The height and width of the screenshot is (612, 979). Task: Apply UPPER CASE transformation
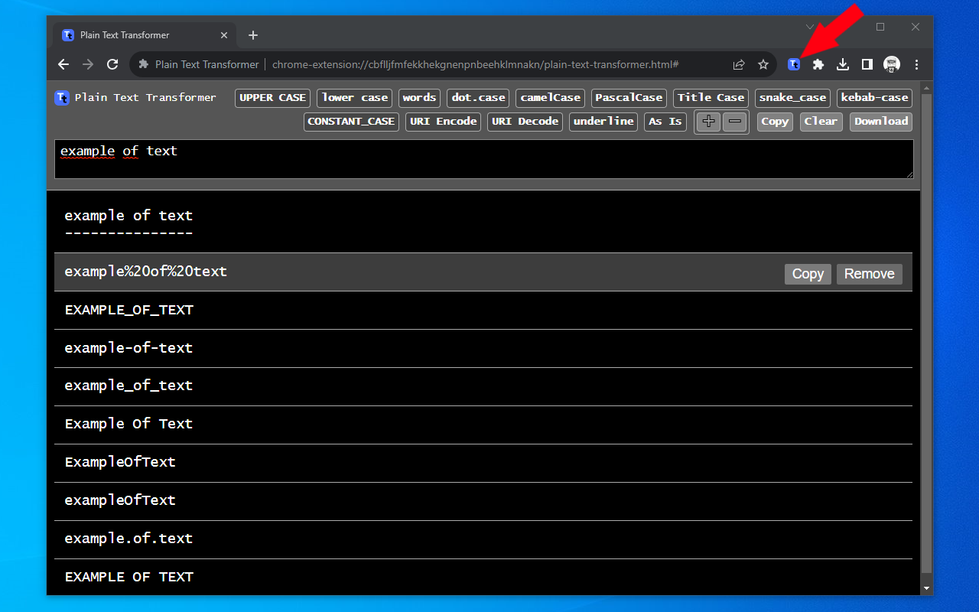pyautogui.click(x=272, y=98)
